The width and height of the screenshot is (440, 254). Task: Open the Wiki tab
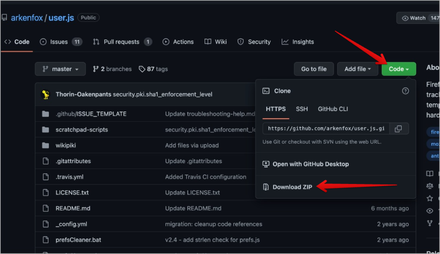[215, 42]
